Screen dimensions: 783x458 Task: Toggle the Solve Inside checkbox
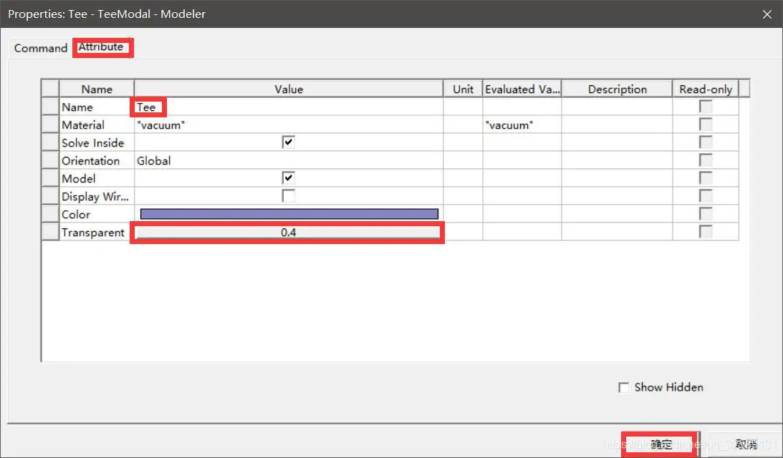[288, 142]
